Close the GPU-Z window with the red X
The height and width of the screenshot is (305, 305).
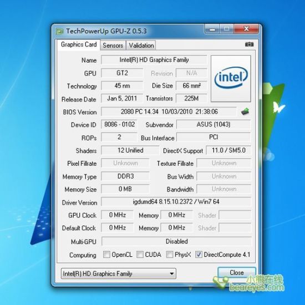(x=246, y=29)
